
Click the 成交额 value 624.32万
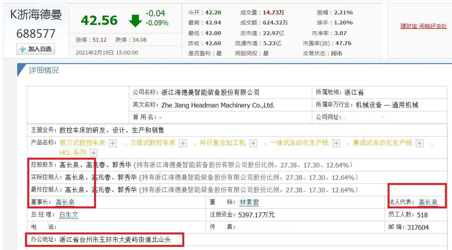(275, 23)
